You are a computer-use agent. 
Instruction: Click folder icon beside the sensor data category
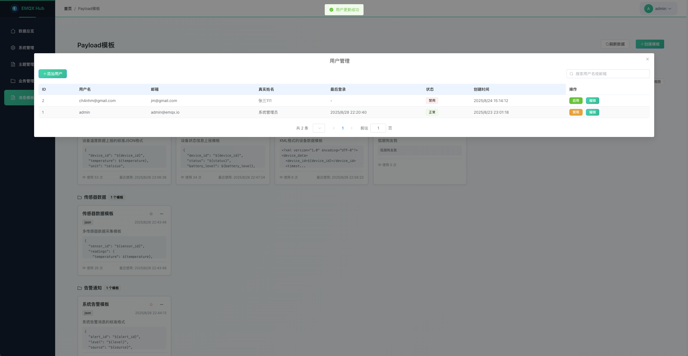[x=80, y=197]
